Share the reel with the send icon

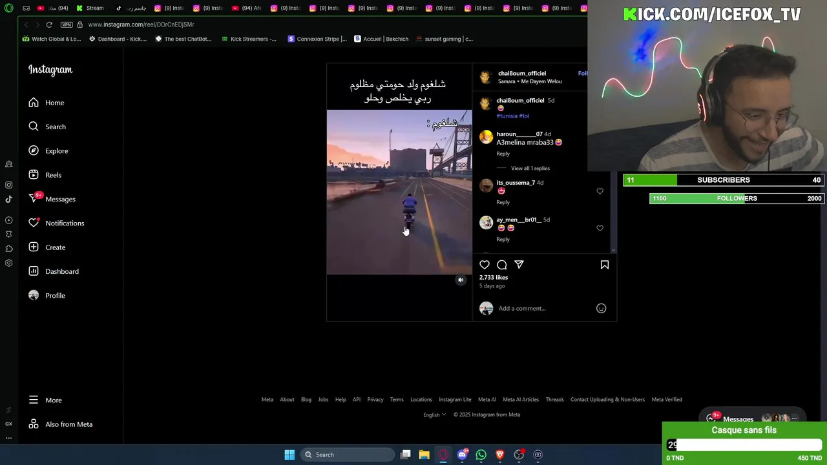pyautogui.click(x=519, y=265)
